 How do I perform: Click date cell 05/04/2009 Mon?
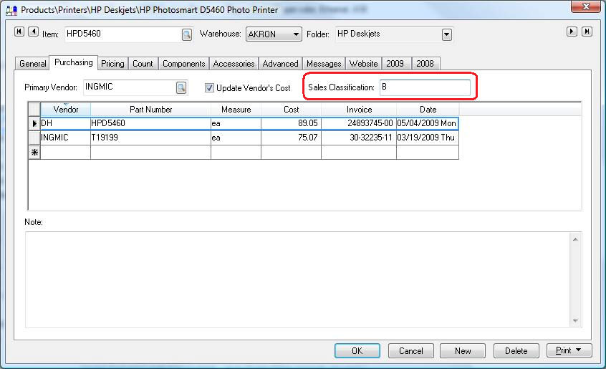click(x=428, y=124)
